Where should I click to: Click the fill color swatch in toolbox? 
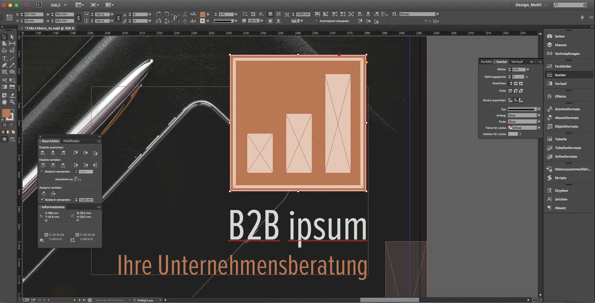(x=6, y=113)
